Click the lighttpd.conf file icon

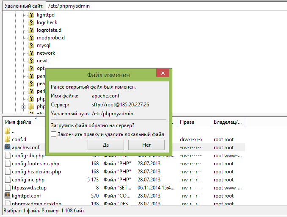coord(8,196)
